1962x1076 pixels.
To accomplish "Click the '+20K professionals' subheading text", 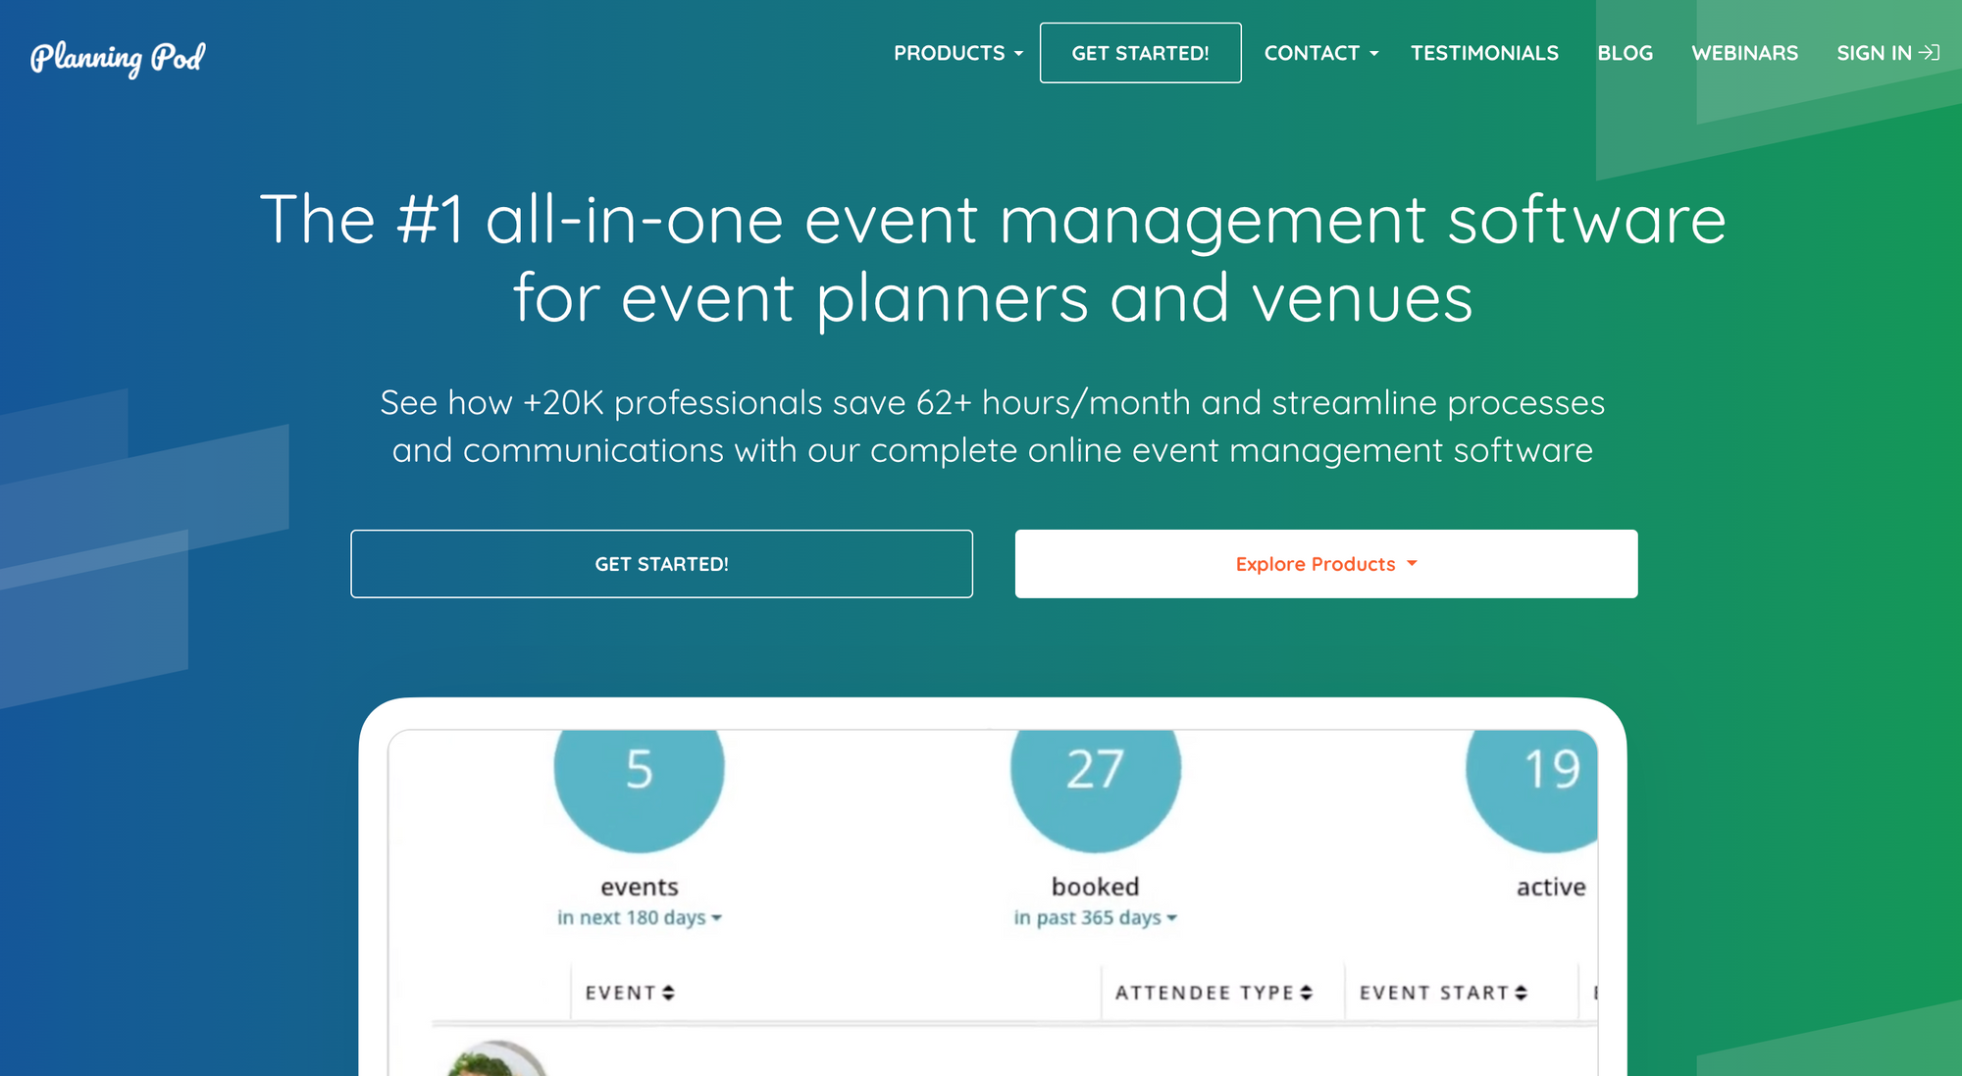I will (x=673, y=403).
